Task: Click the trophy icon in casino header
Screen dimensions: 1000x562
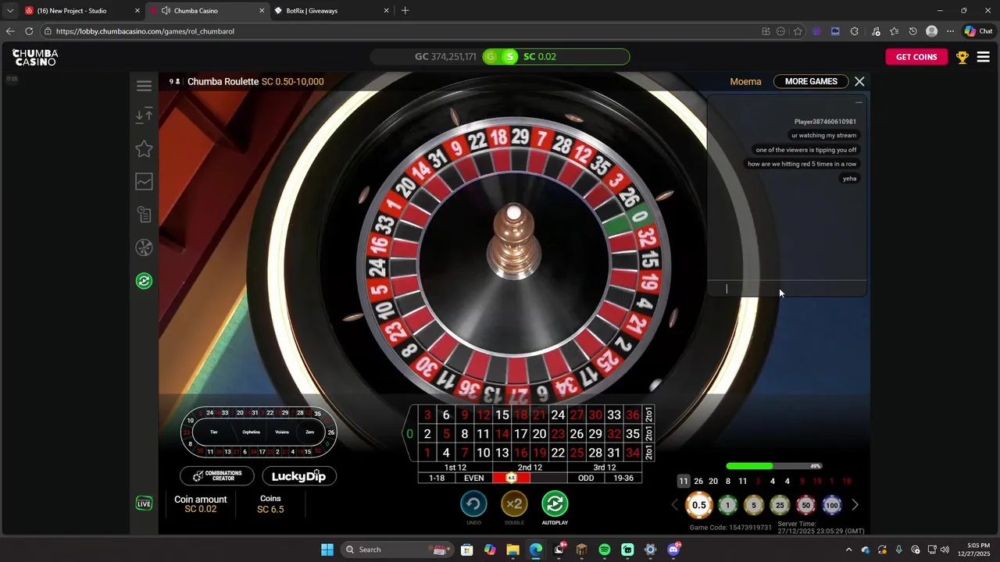Action: click(x=962, y=57)
